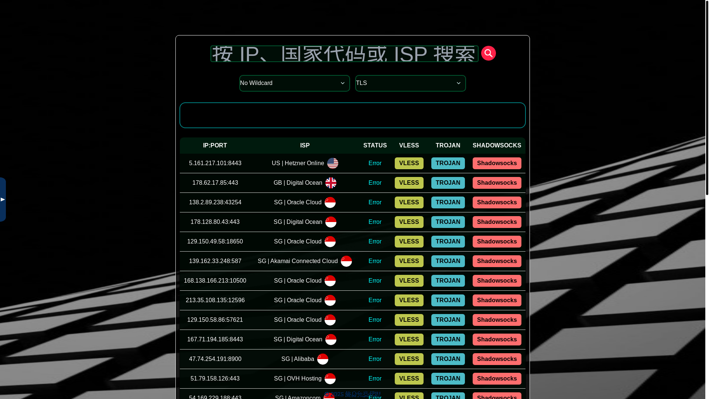The height and width of the screenshot is (399, 709).
Task: Click TROJAN for 138.2.89.238:43254
Action: (448, 202)
